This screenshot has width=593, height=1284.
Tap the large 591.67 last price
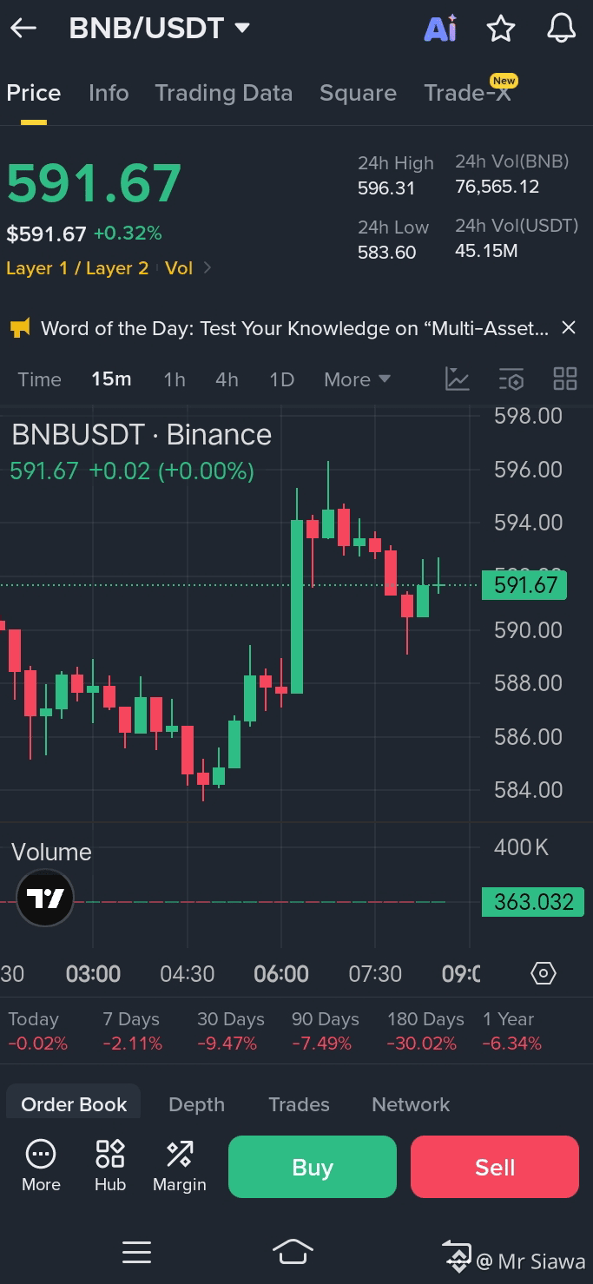coord(94,183)
